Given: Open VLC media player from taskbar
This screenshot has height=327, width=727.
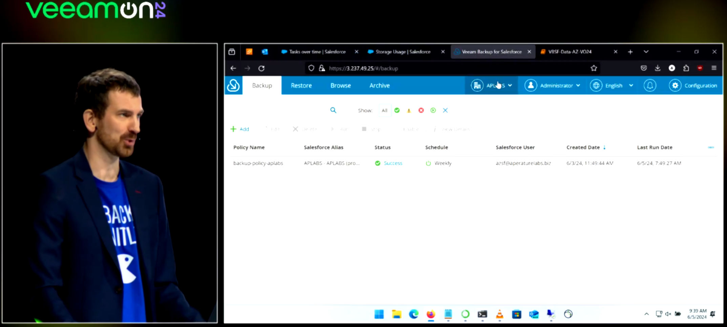Looking at the screenshot, I should [x=499, y=314].
